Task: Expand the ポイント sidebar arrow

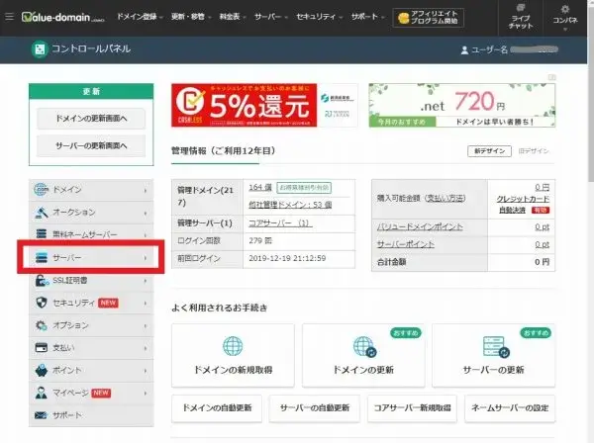Action: 146,371
